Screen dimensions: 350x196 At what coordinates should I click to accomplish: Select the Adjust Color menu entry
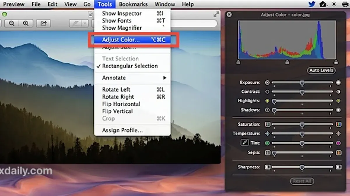click(x=132, y=40)
